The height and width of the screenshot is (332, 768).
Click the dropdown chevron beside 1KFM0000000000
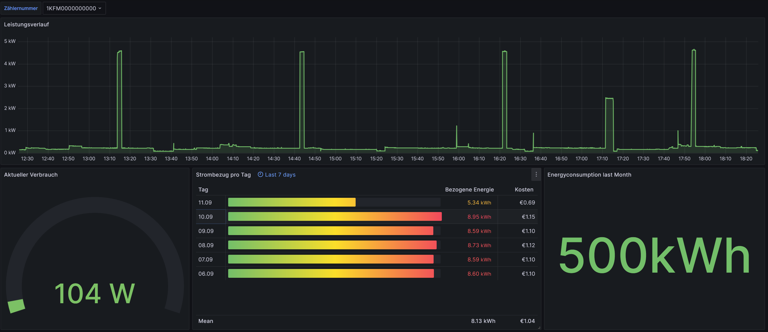[100, 8]
